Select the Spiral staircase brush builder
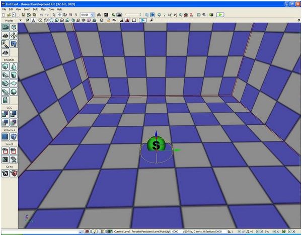This screenshot has height=235, width=302. point(5,92)
